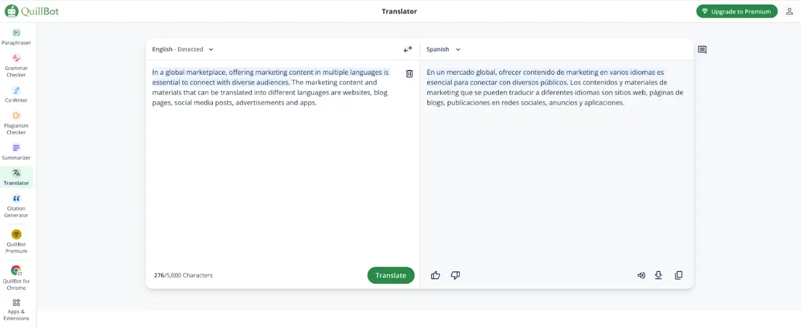This screenshot has height=328, width=801.
Task: Go to Grammar Checker in sidebar
Action: 16,65
